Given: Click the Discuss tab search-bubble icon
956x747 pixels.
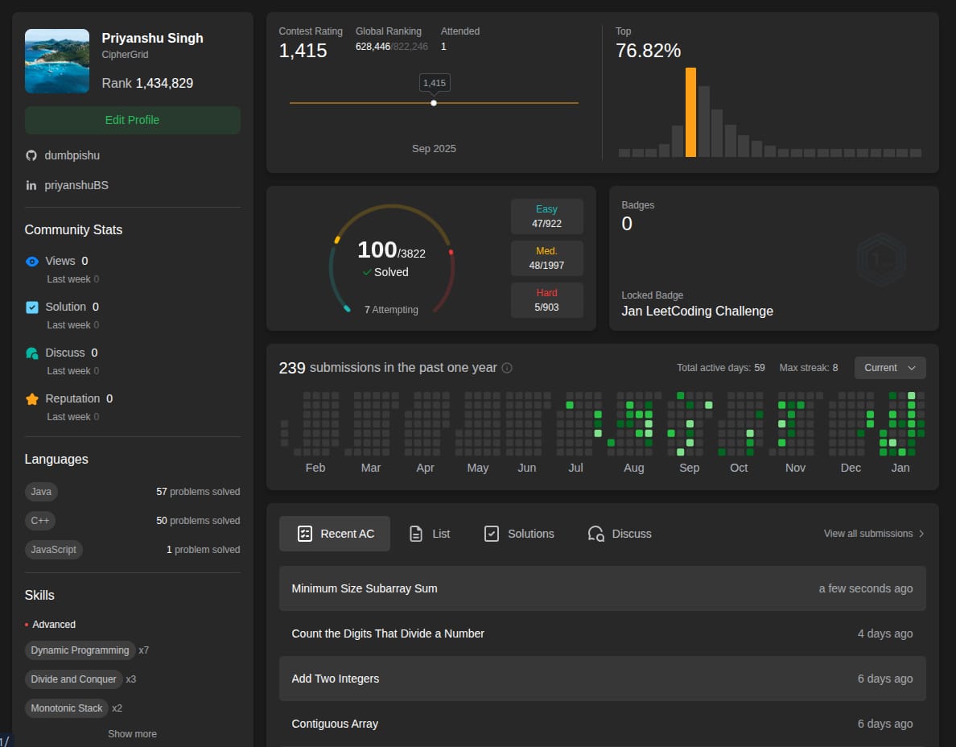Looking at the screenshot, I should click(595, 534).
